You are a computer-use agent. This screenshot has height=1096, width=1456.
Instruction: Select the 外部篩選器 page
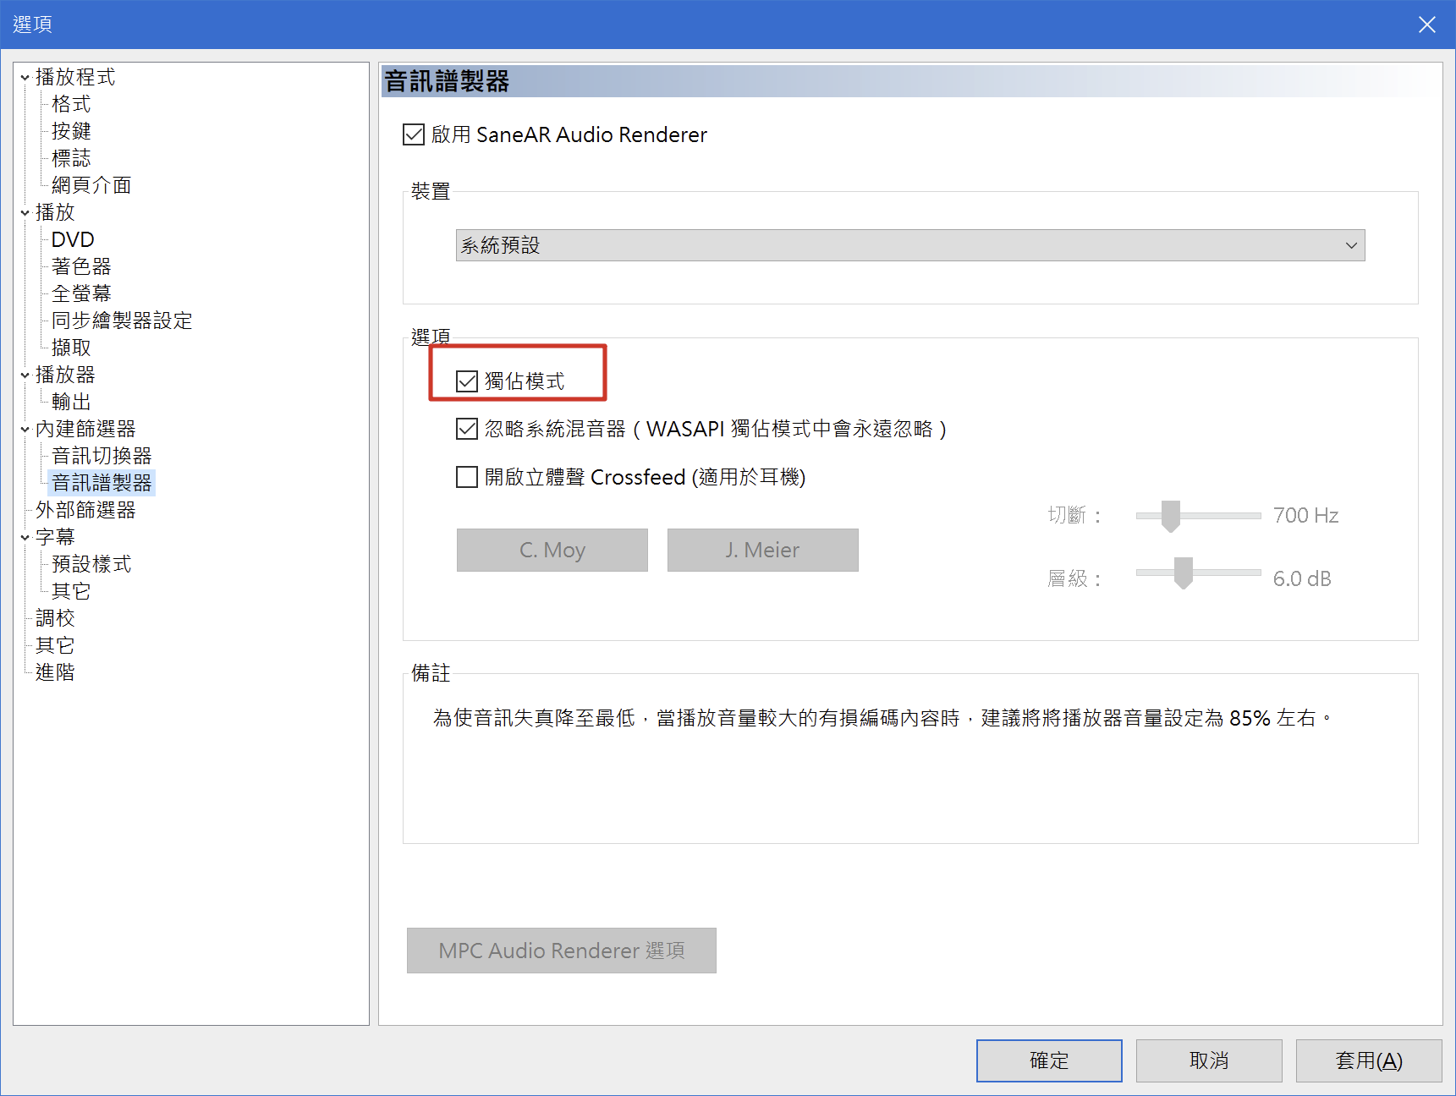tap(85, 509)
